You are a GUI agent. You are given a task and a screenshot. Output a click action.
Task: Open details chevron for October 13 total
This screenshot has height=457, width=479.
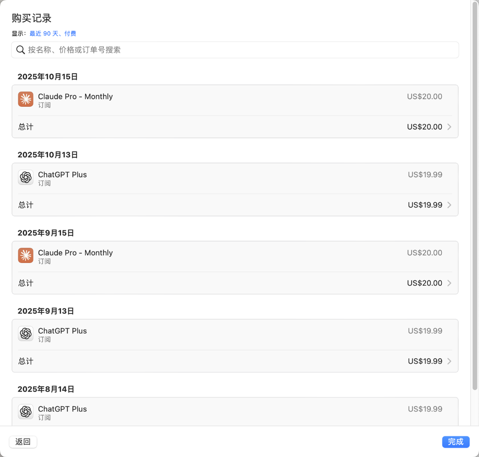(449, 205)
